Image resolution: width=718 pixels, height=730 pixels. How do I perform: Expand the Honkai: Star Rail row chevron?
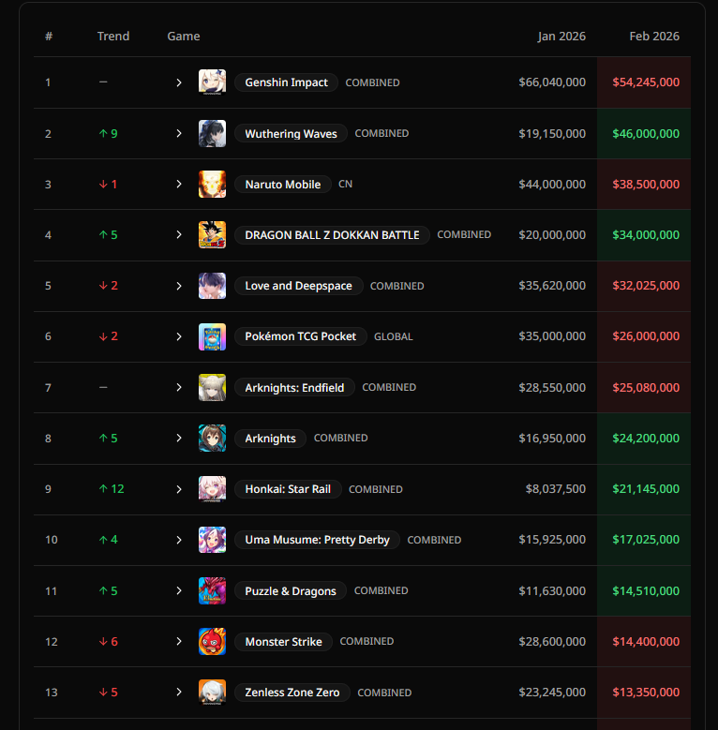179,489
